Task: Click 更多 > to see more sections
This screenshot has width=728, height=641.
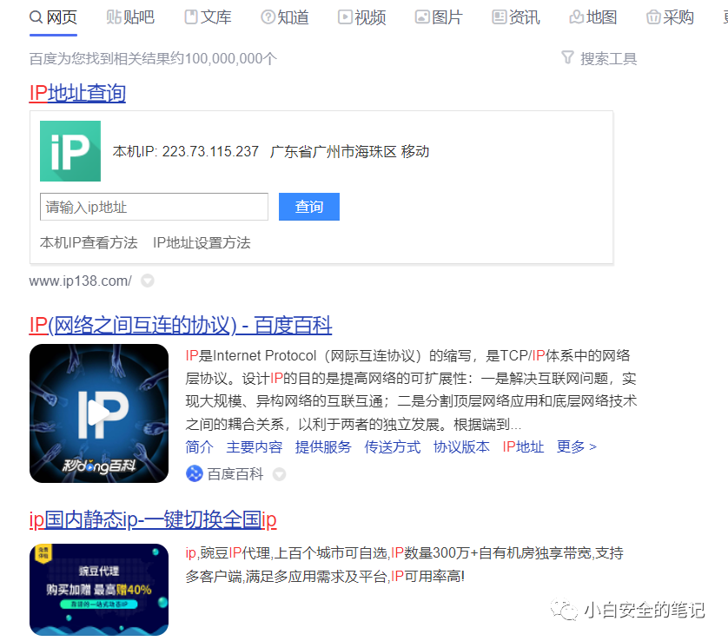Action: point(577,447)
